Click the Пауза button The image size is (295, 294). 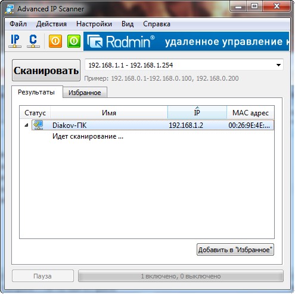pos(43,276)
